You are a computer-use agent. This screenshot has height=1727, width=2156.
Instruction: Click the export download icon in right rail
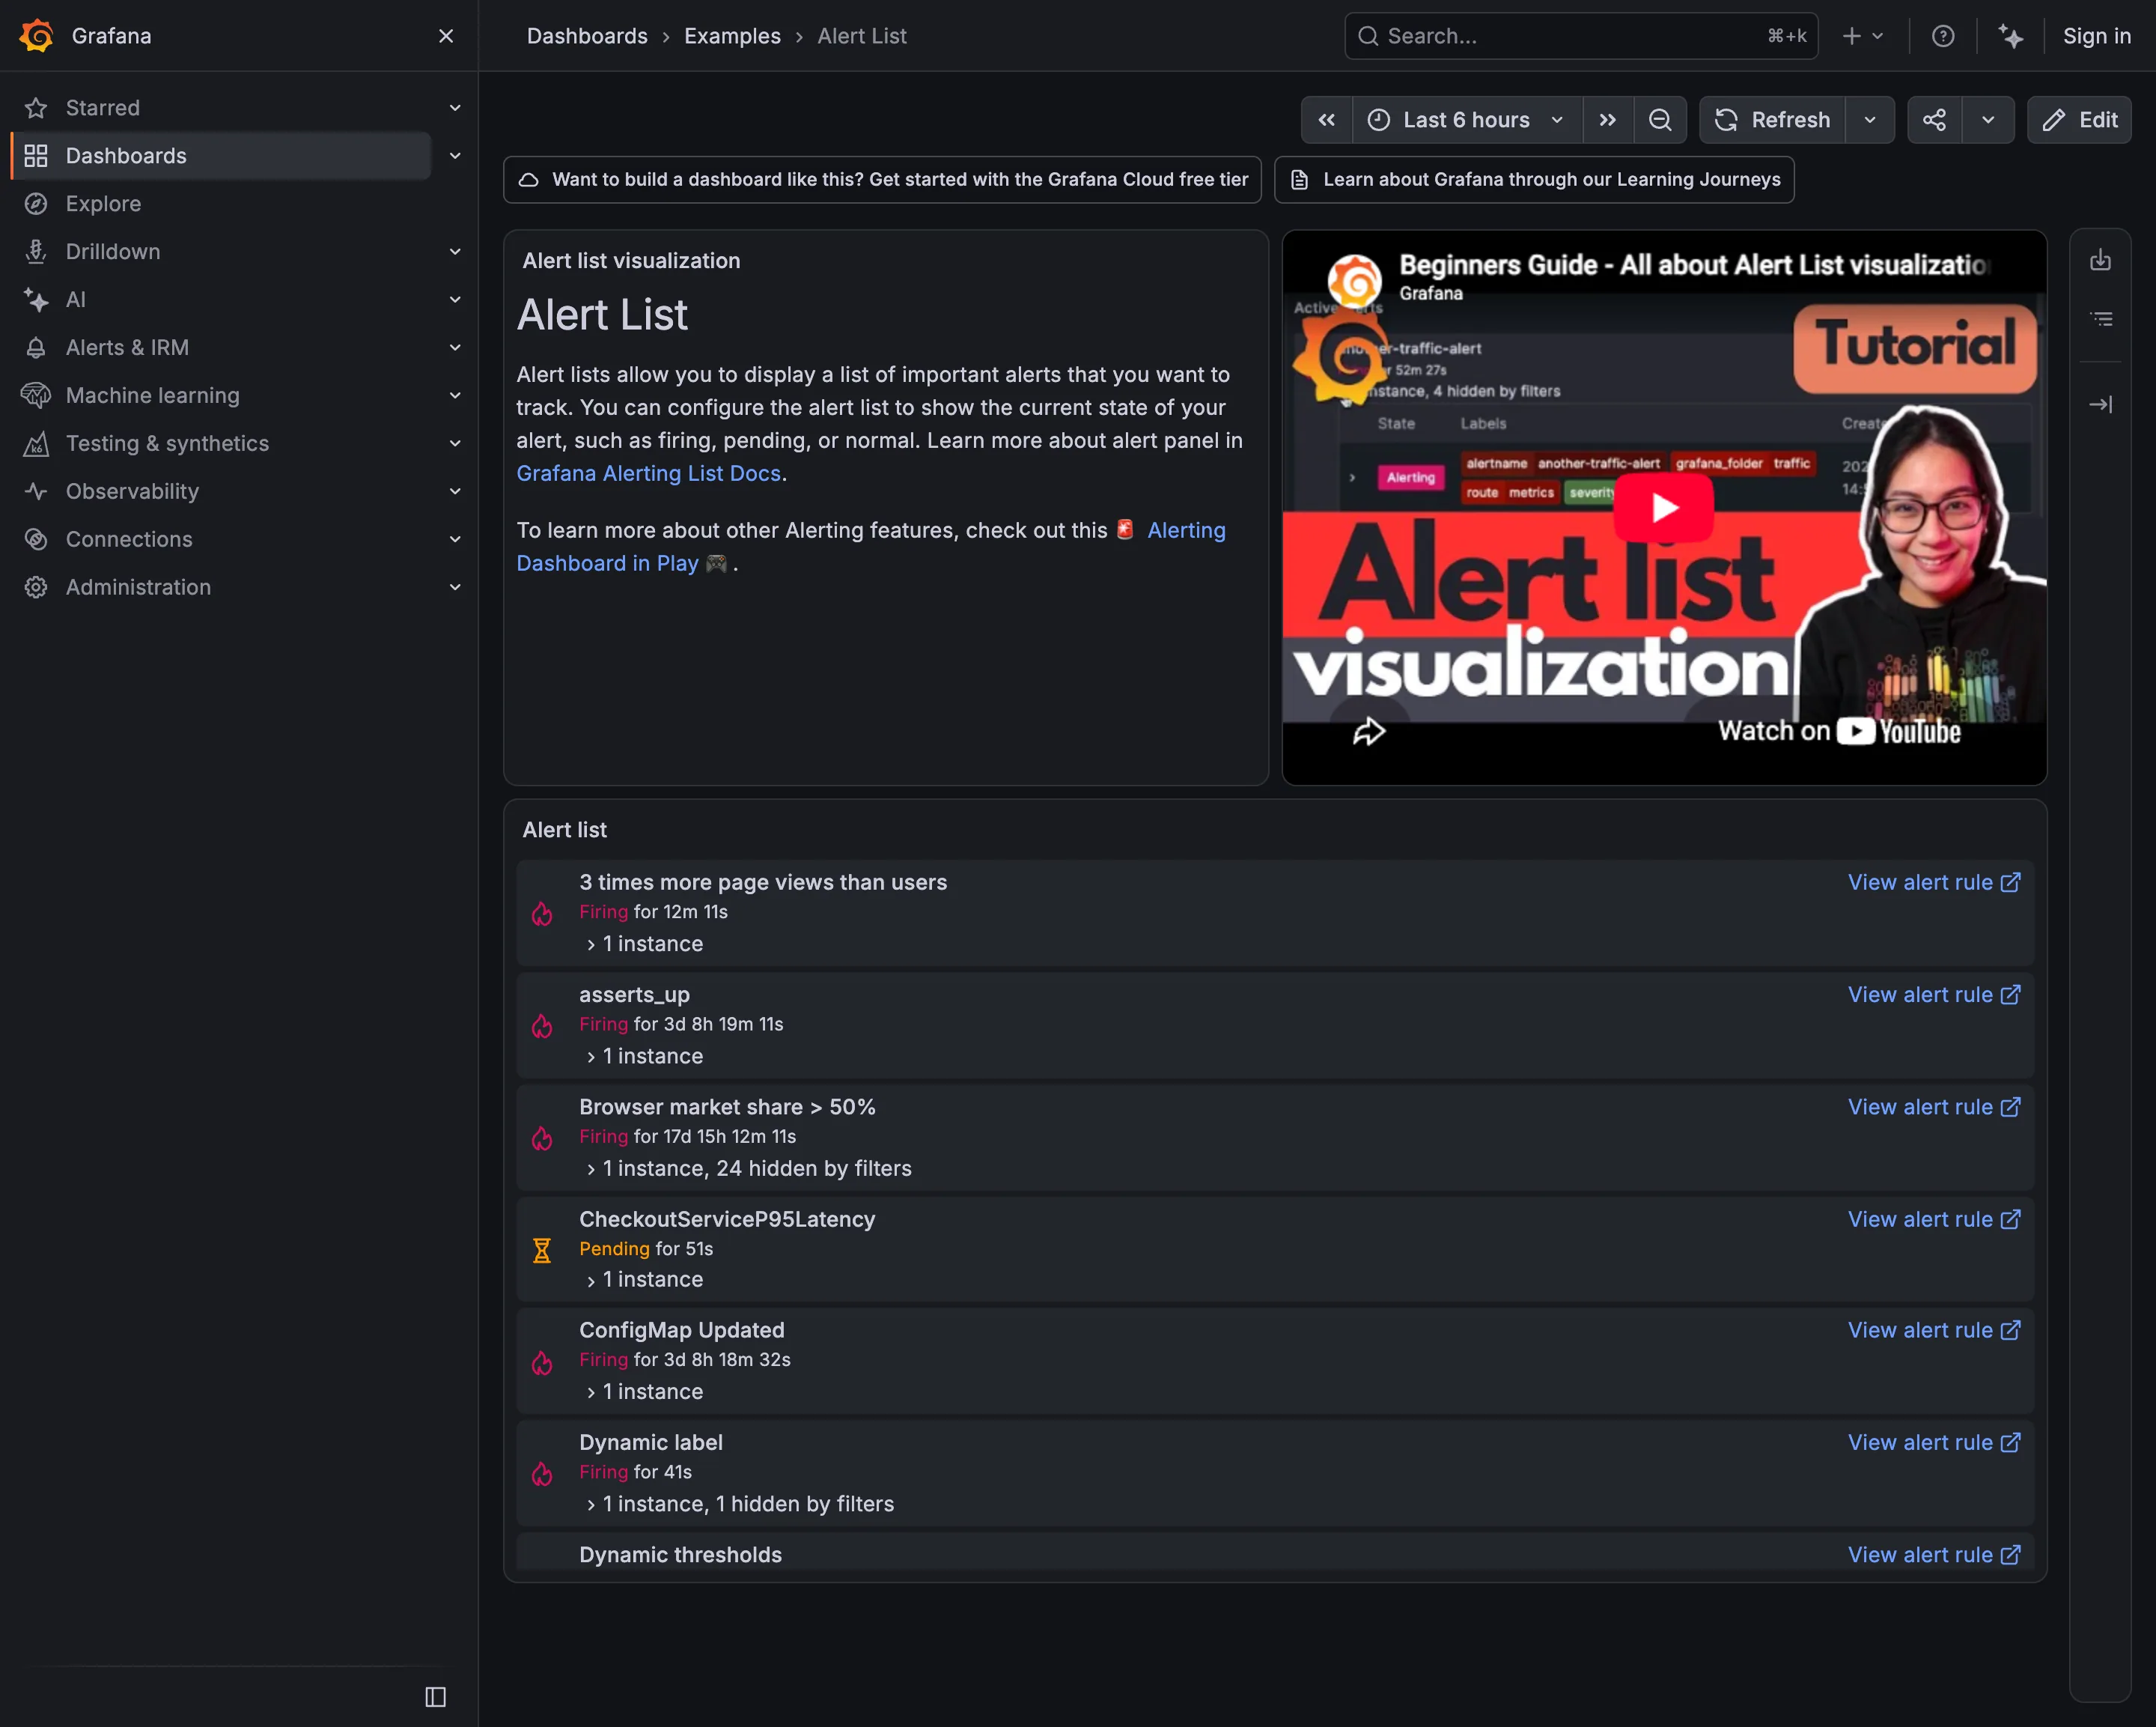(x=2101, y=260)
